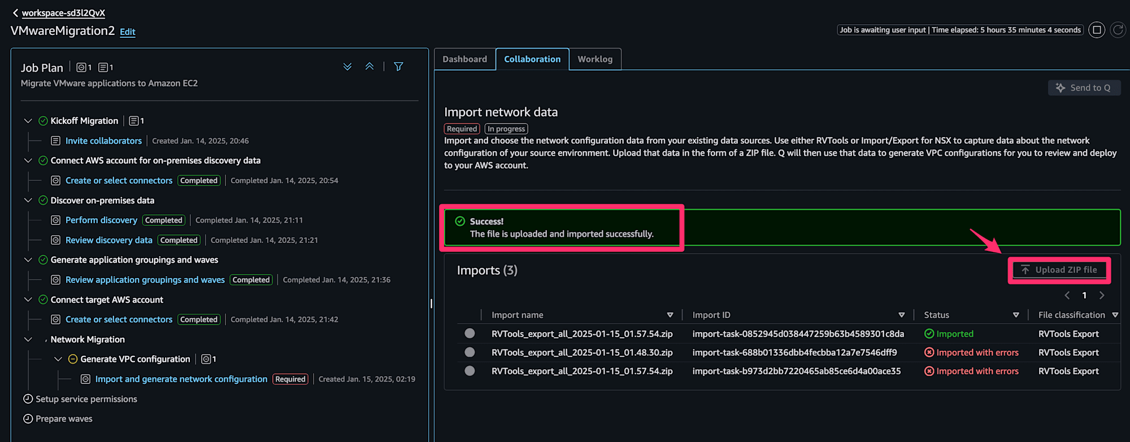Click Imported with errors for import-task-688b01336
Viewport: 1130px width, 442px height.
point(972,352)
